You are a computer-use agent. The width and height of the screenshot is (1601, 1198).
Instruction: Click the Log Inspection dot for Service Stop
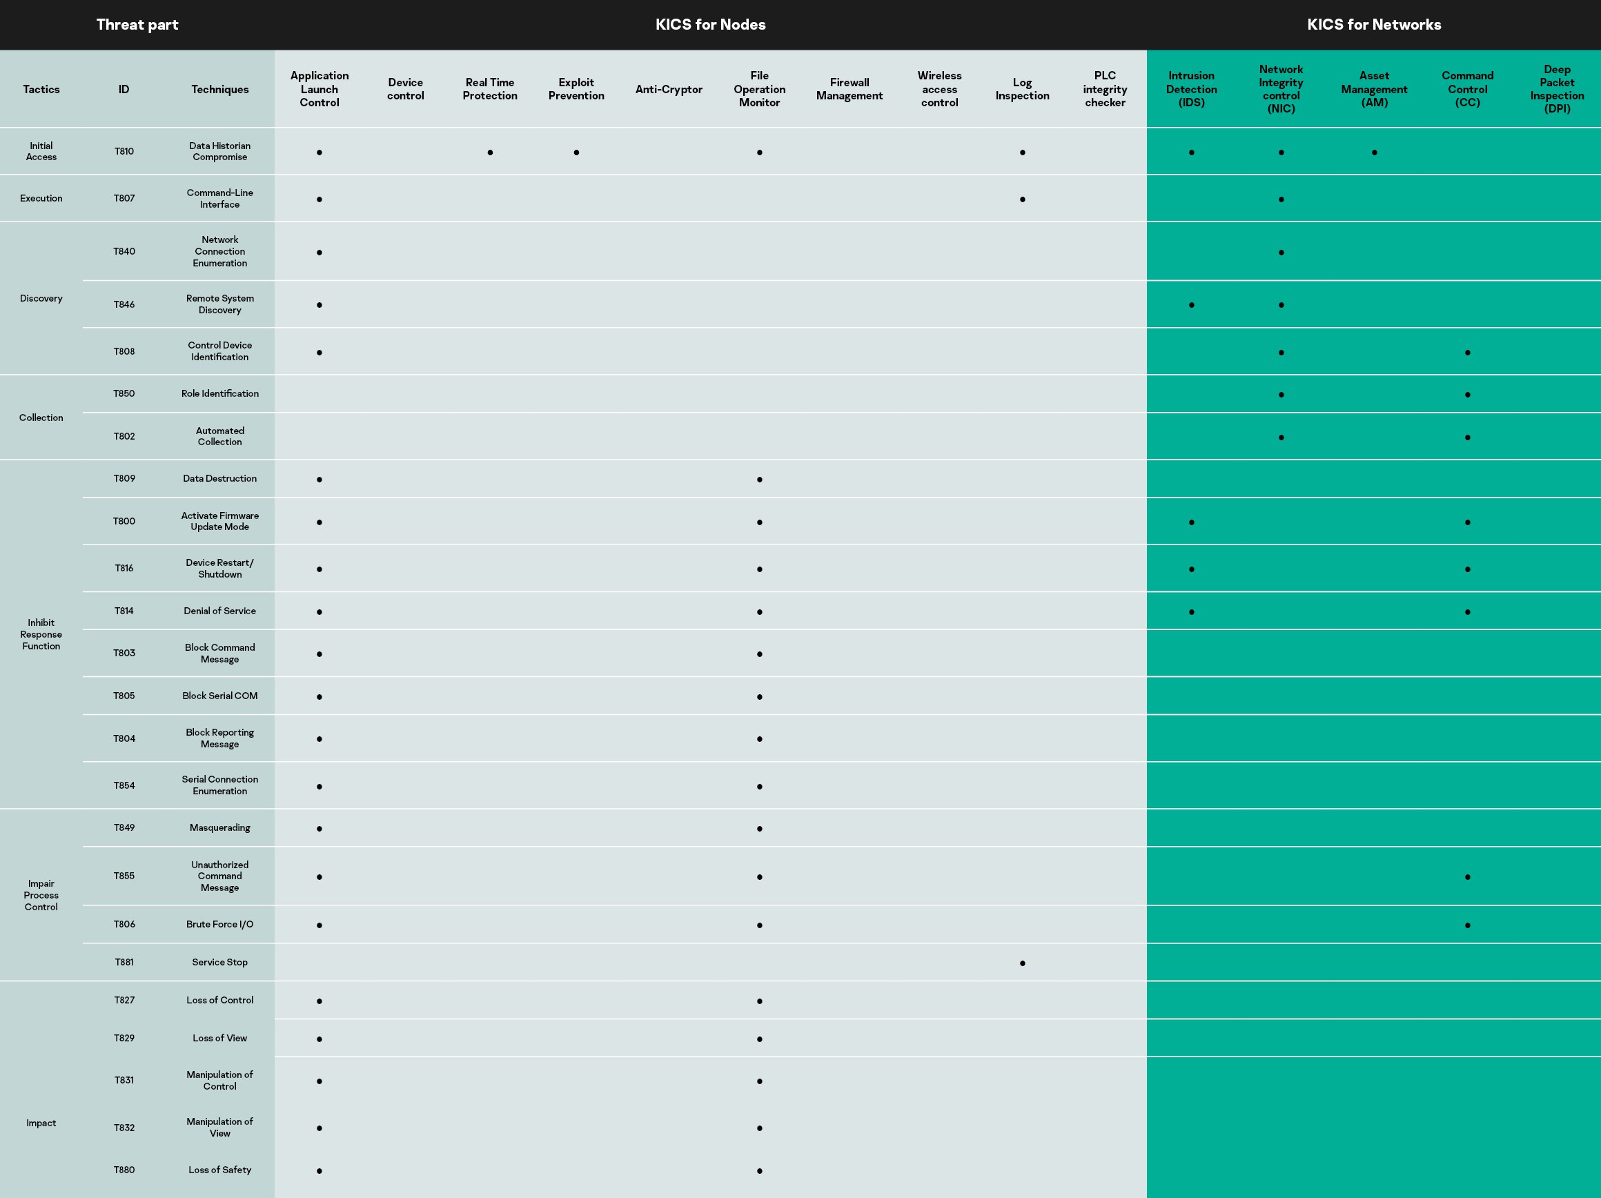pyautogui.click(x=1022, y=963)
